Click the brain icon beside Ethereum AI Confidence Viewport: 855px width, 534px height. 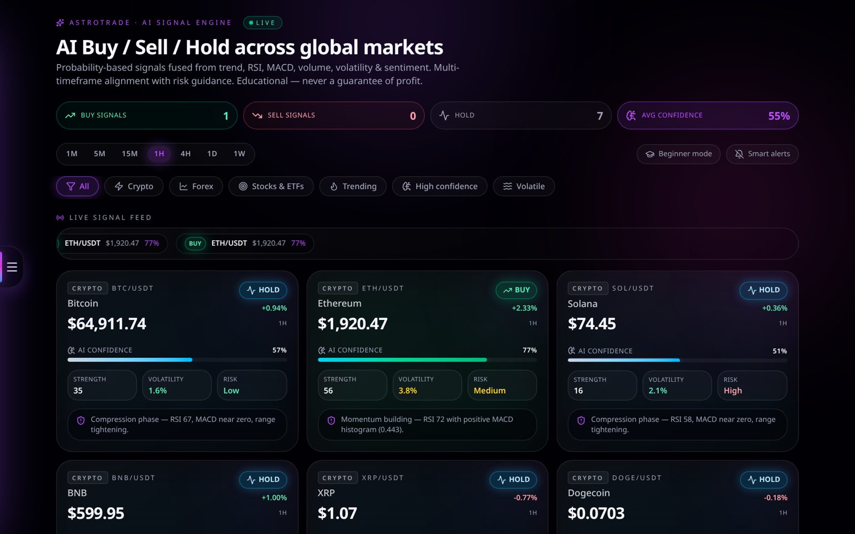tap(321, 350)
